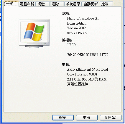Viewport: 125px width, 124px height.
Task: Click the 2.11 GHz, 960 MB RAM line
Action: click(87, 79)
